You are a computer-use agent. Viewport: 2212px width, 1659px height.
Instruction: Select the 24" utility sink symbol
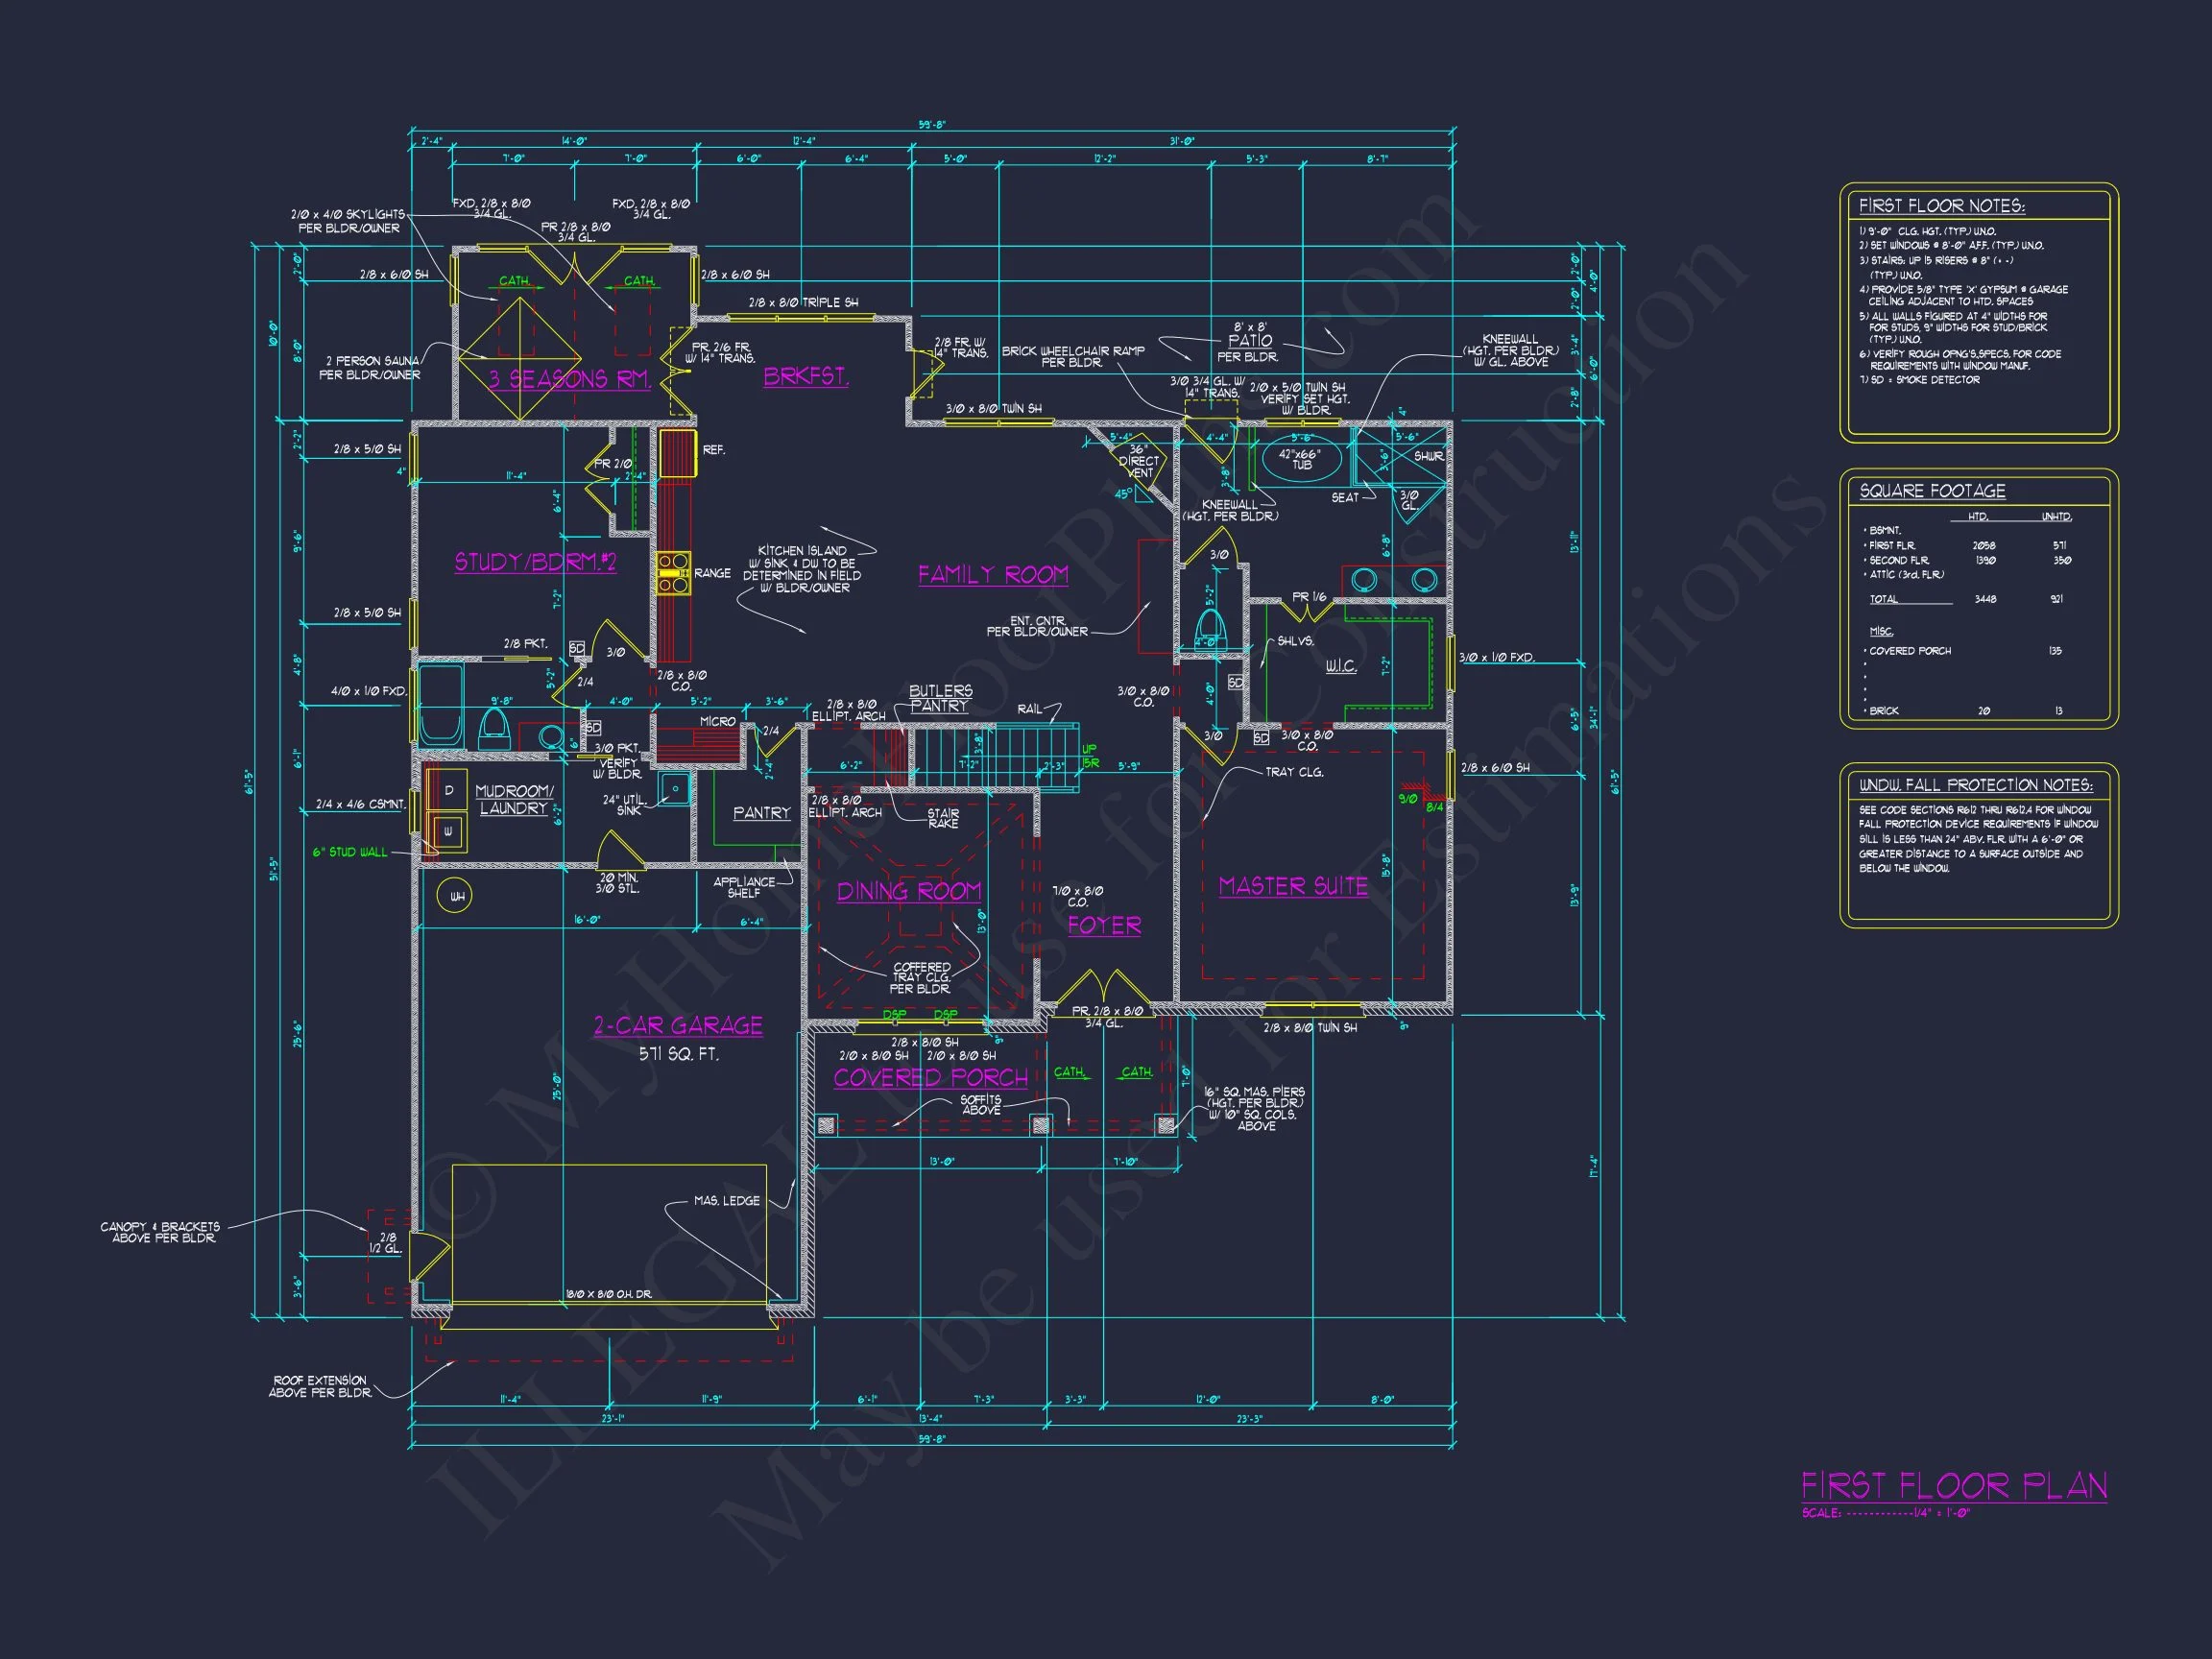pos(675,788)
